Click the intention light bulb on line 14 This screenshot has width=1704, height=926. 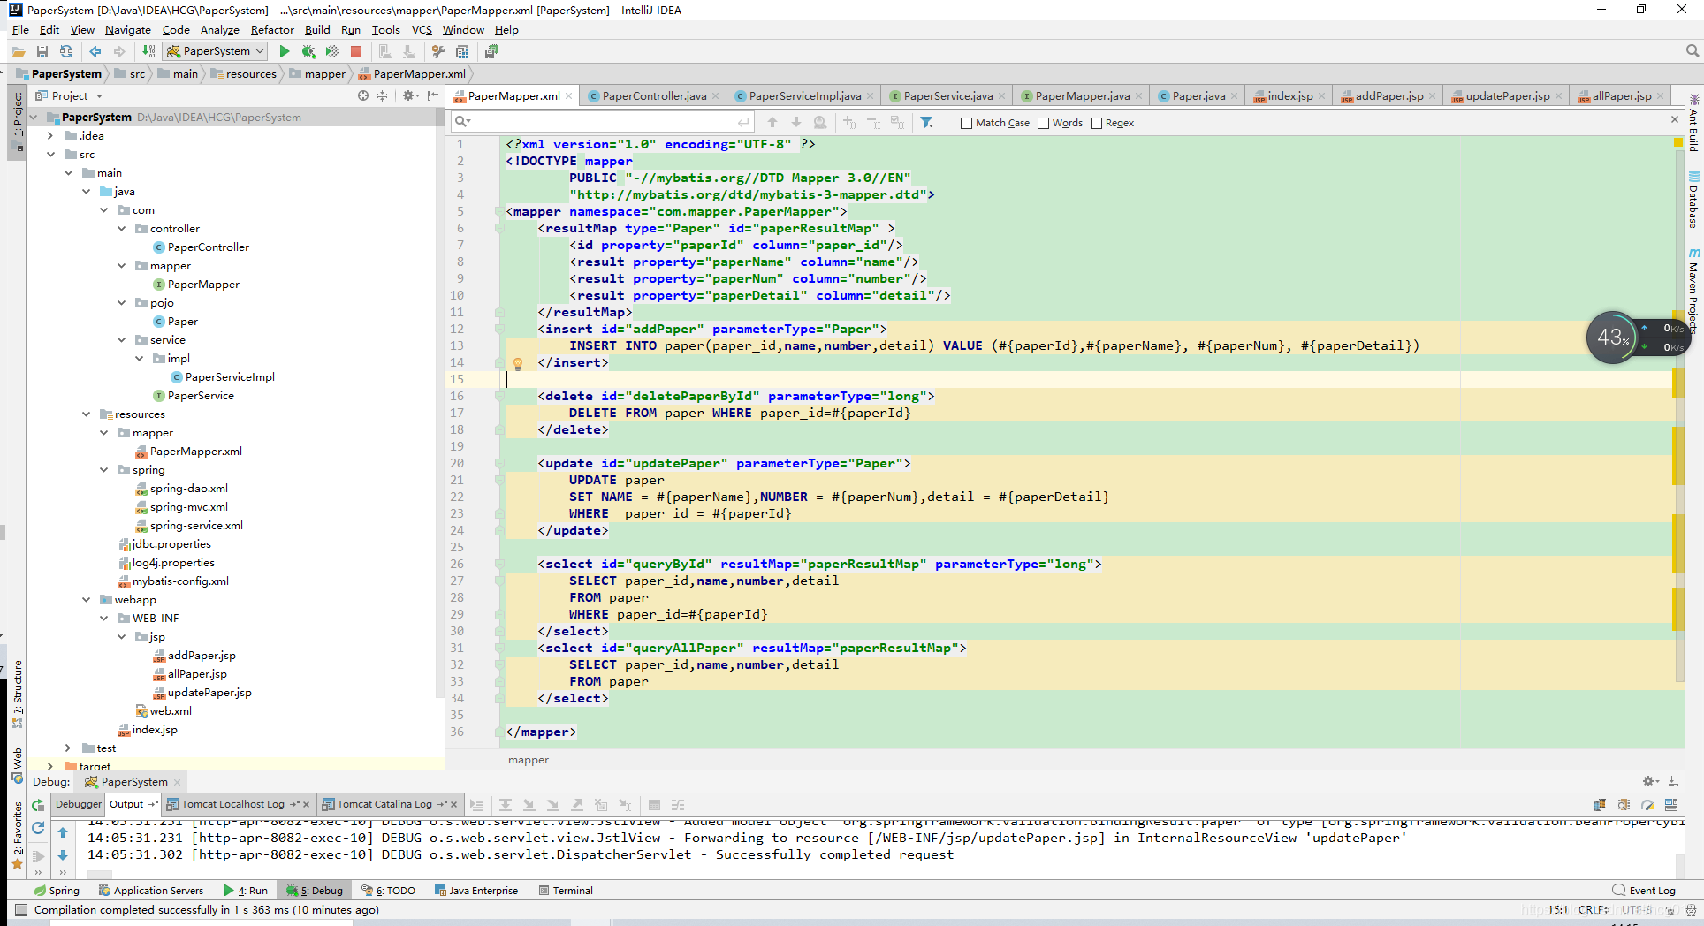[518, 363]
